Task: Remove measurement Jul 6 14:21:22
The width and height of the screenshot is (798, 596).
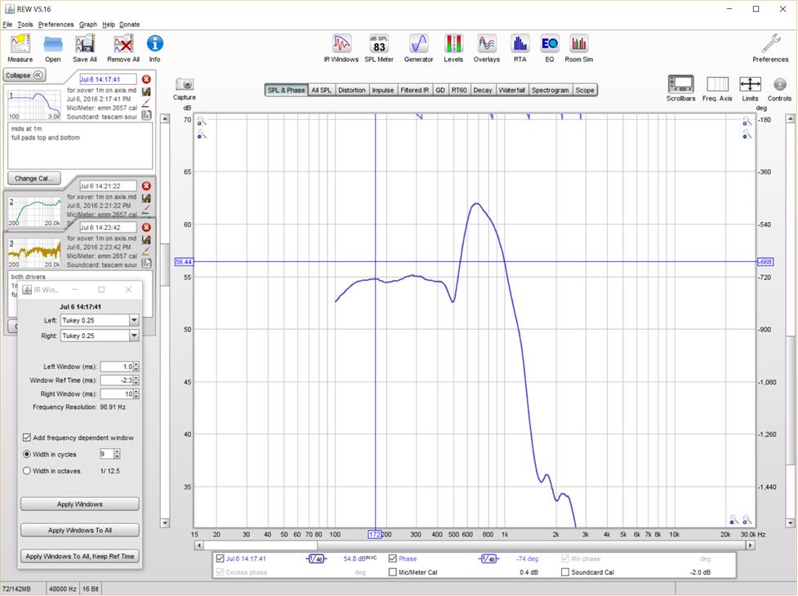Action: click(146, 186)
